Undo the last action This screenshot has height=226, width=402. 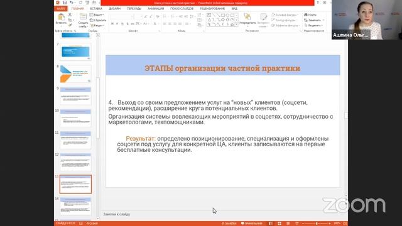(x=72, y=3)
